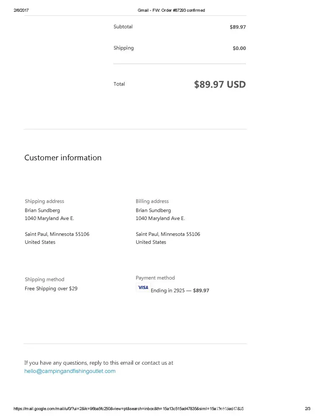Select the large $89.97 USD total amount
This screenshot has height=419, width=324.
[220, 84]
